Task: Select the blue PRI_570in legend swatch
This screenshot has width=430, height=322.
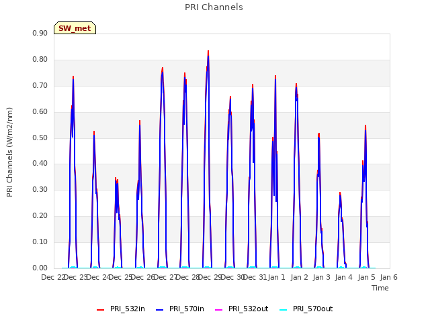Action: click(160, 310)
